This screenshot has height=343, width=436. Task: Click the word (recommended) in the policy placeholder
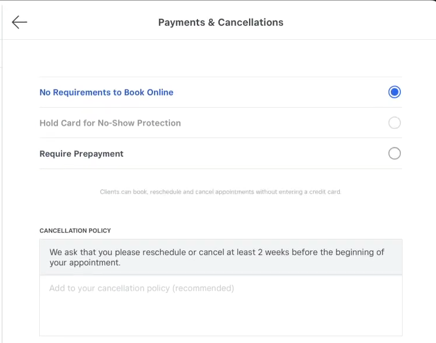coord(203,288)
